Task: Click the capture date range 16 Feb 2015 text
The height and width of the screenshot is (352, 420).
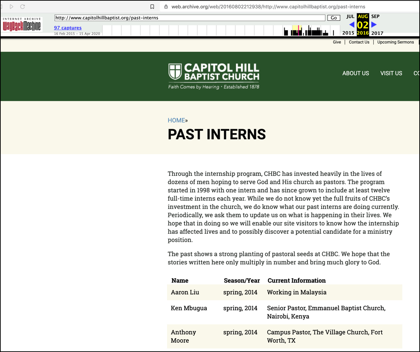Action: [x=77, y=33]
